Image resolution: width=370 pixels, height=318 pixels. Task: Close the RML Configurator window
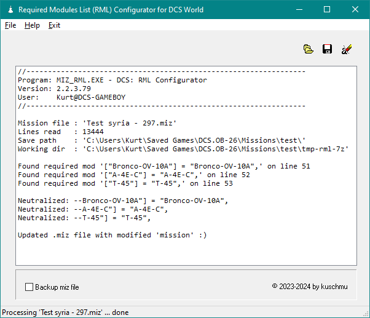(355, 10)
